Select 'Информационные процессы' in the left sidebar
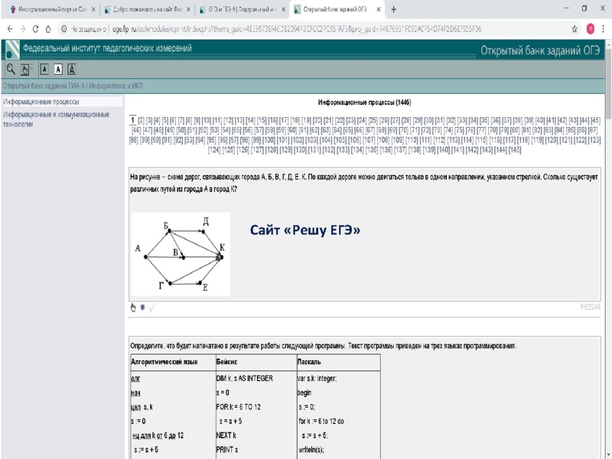The image size is (612, 459). [41, 101]
